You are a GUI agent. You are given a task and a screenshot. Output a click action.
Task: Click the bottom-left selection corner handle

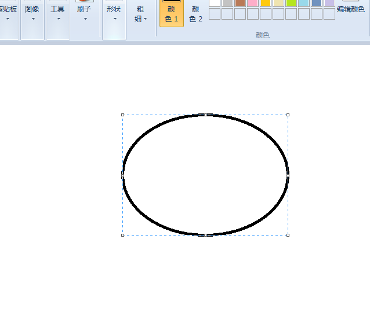click(x=122, y=235)
